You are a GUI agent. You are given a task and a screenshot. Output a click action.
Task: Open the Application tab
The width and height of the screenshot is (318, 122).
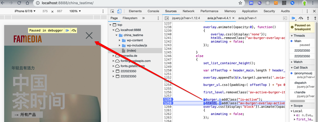tap(250, 11)
